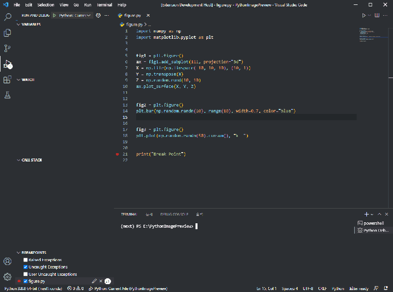Viewport: 393px width, 292px height.
Task: Enable User Uncaught Exceptions
Action: [25, 274]
